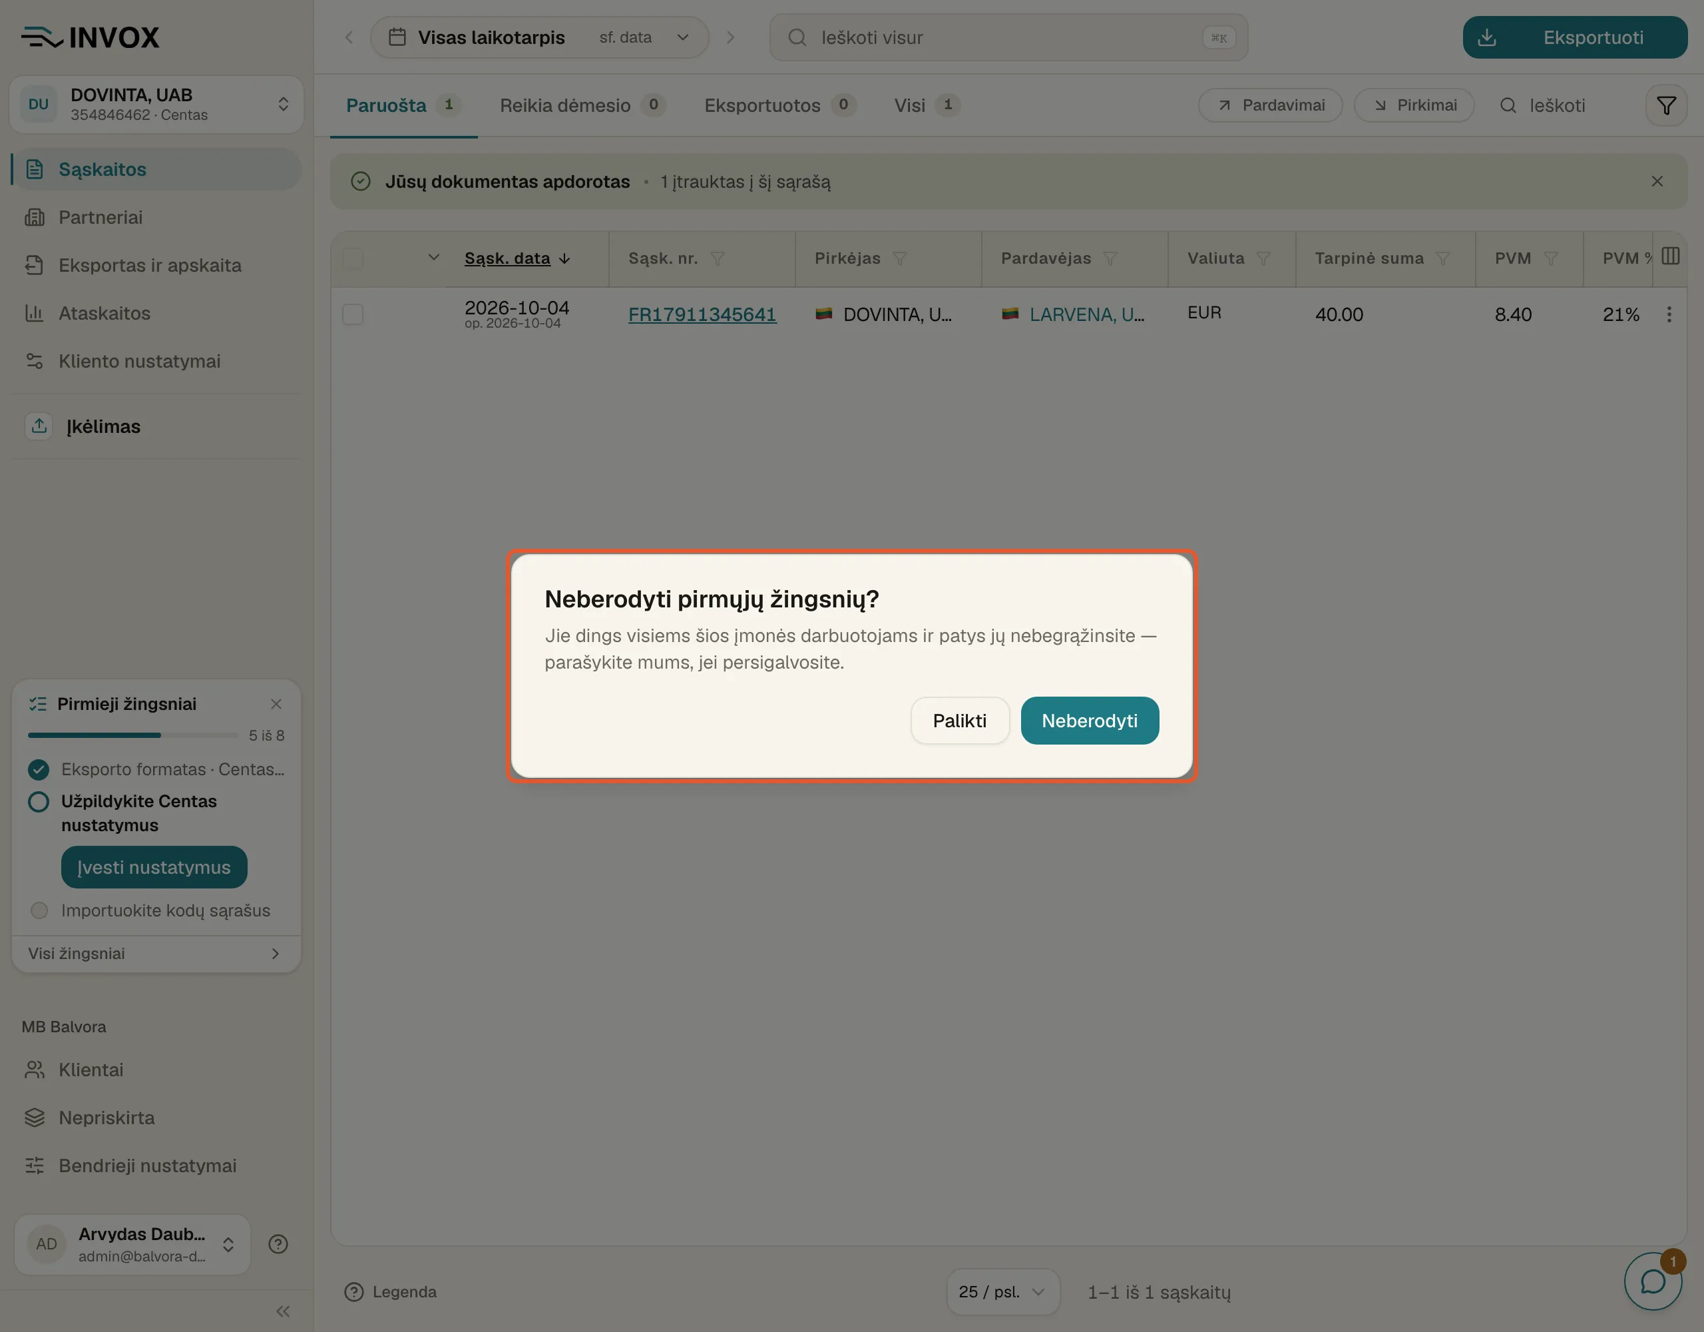
Task: Select the Reikia dėmesio tab
Action: click(x=582, y=105)
